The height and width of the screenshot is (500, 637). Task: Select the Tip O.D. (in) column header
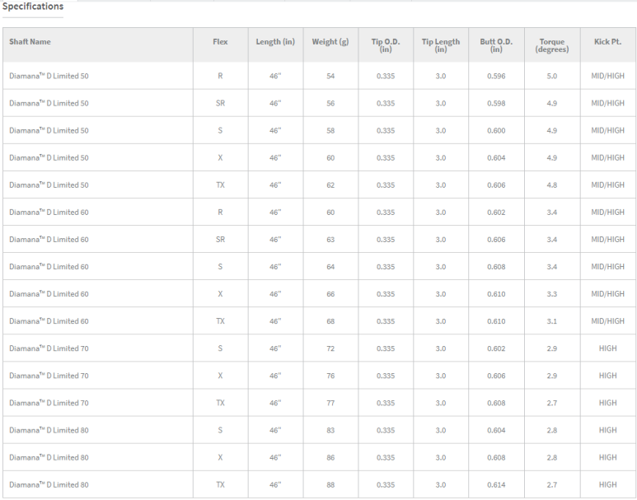point(386,45)
